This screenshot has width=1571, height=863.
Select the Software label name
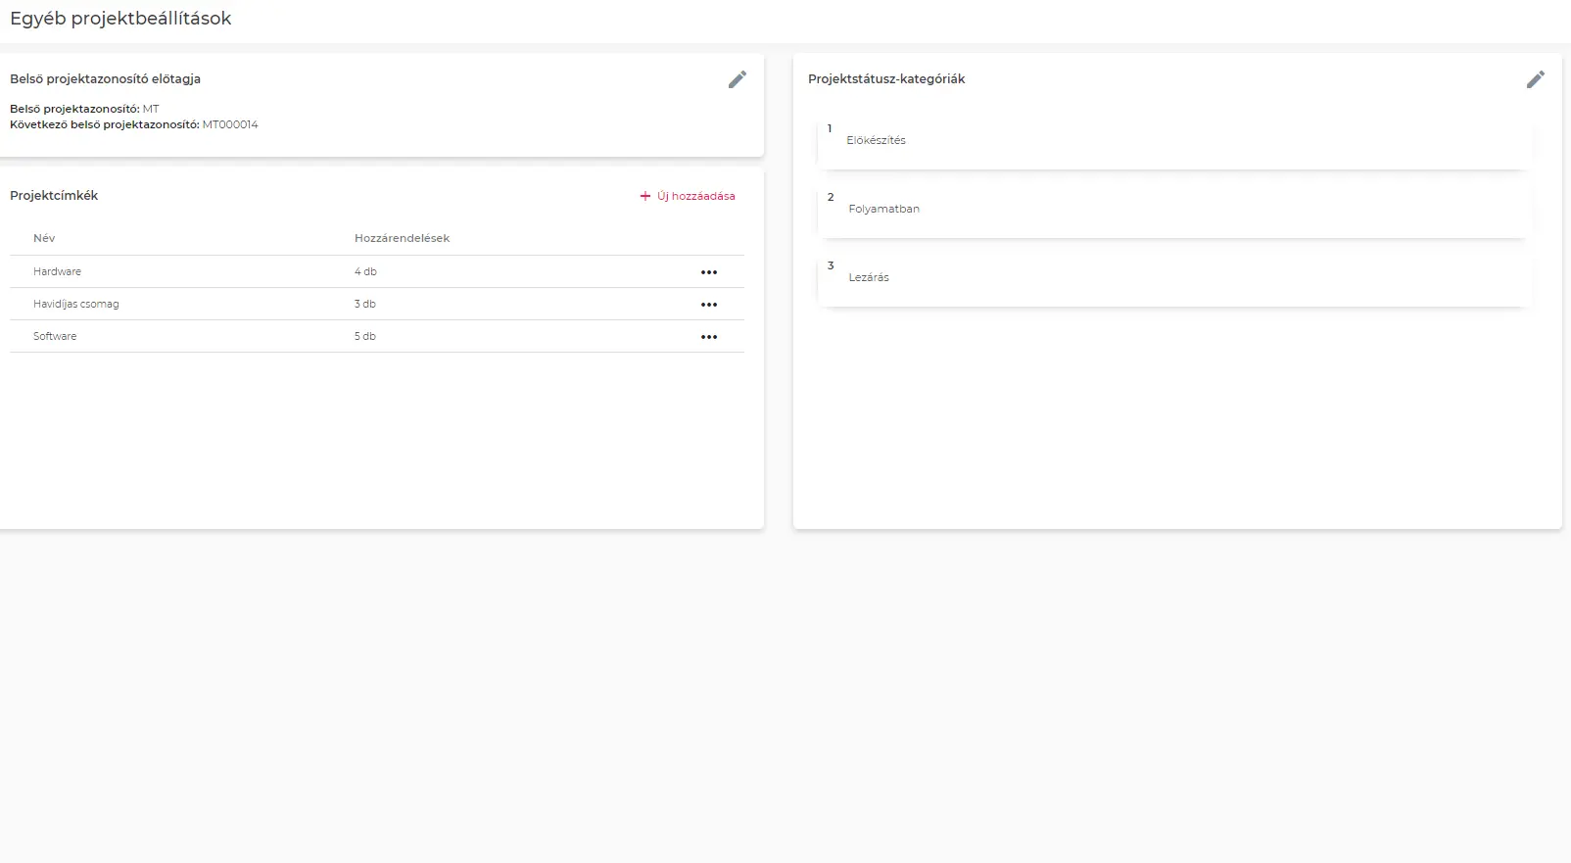pos(55,336)
